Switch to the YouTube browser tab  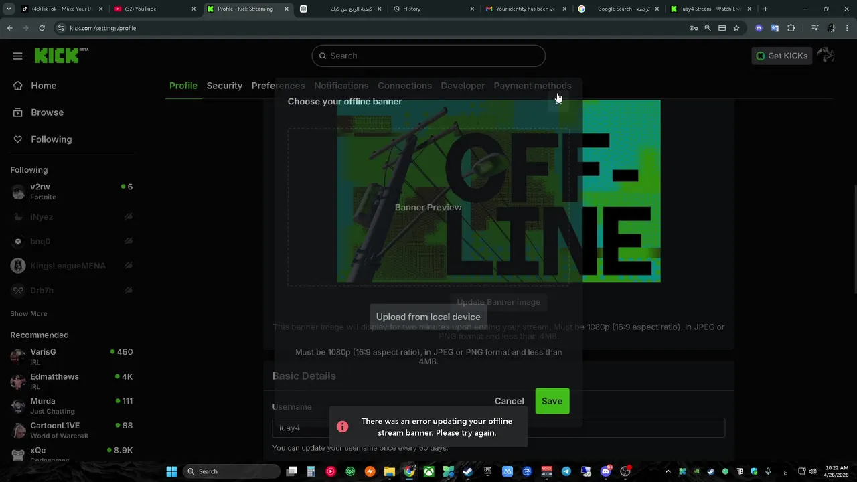tap(153, 9)
